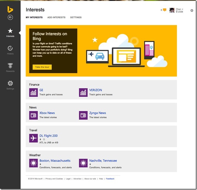This screenshot has height=190, width=197.
Task: Click the DL Flight 200 airplane icon
Action: [x=33, y=138]
